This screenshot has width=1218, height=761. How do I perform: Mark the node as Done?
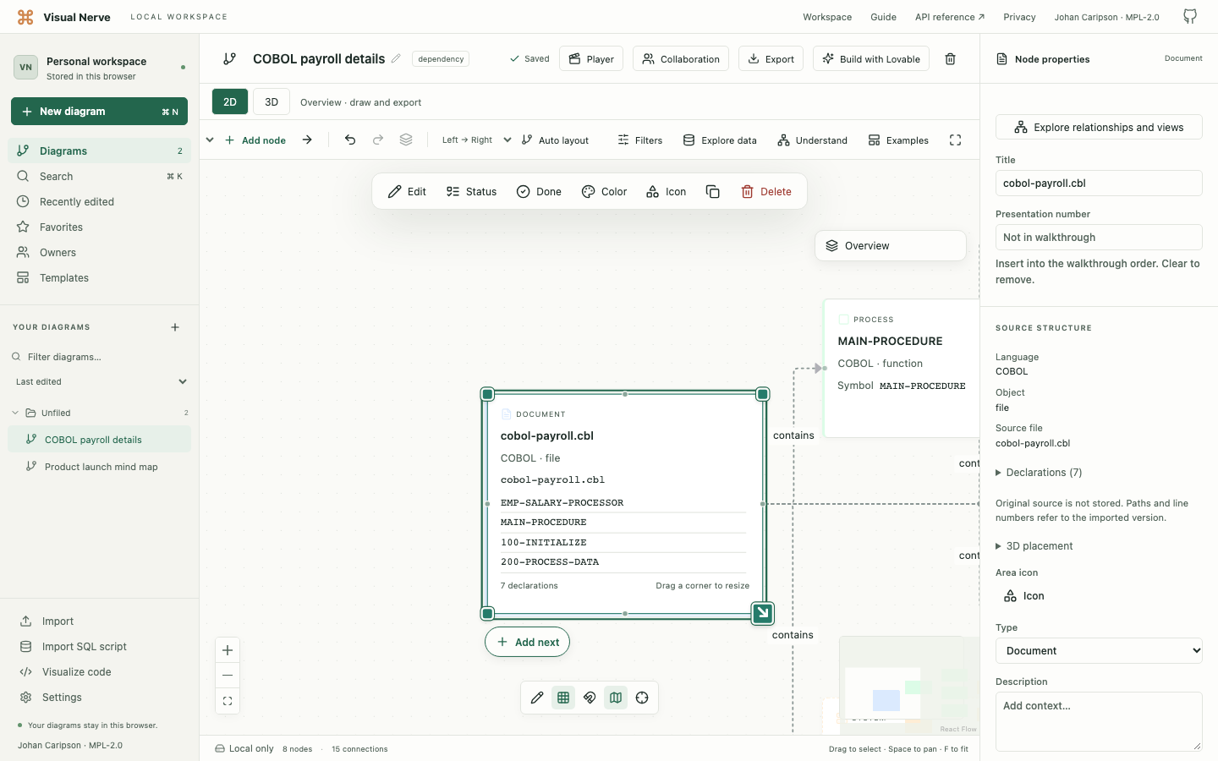(x=539, y=192)
